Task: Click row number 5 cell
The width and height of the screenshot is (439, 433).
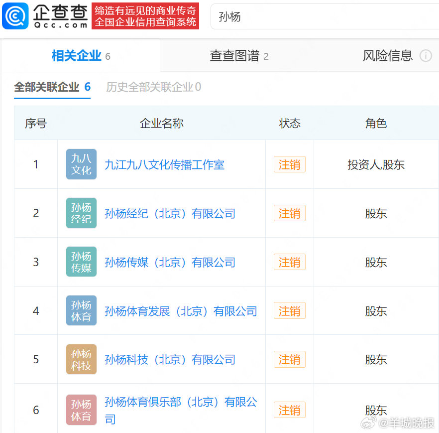Action: (x=36, y=359)
